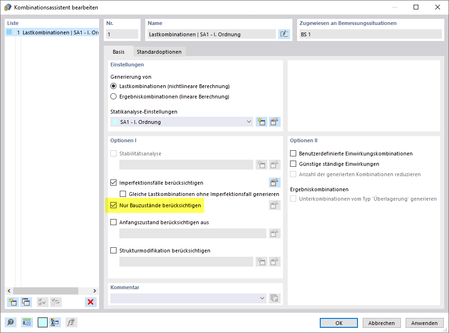Switch to Basis tab
The width and height of the screenshot is (449, 333).
tap(118, 51)
